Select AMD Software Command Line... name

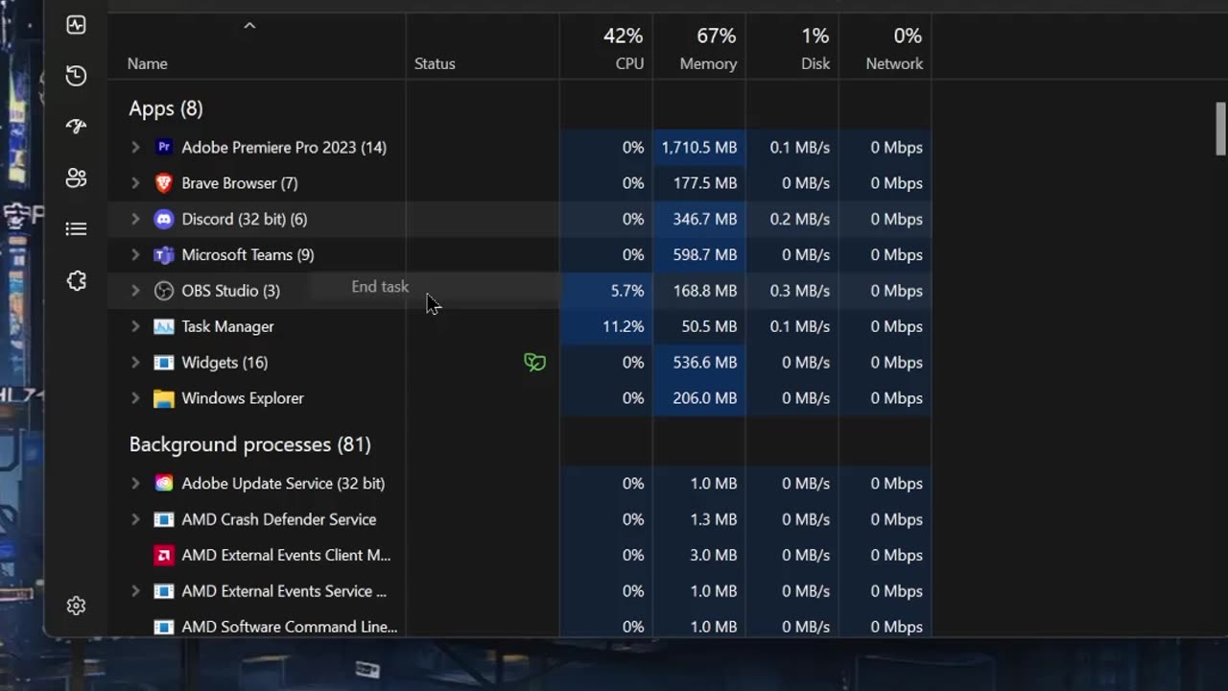[289, 627]
